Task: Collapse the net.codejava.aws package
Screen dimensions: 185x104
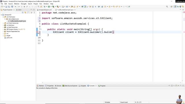Action: (5, 19)
